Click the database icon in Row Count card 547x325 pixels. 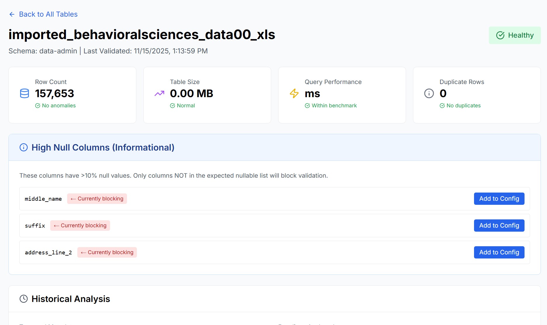point(24,93)
